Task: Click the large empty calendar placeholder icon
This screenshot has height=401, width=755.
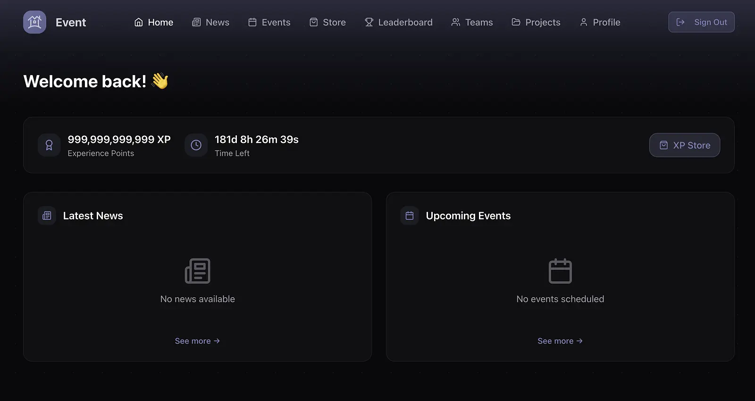Action: tap(560, 271)
